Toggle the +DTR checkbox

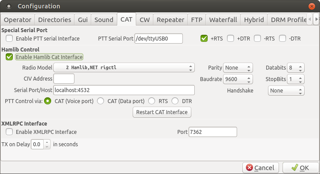pos(231,38)
